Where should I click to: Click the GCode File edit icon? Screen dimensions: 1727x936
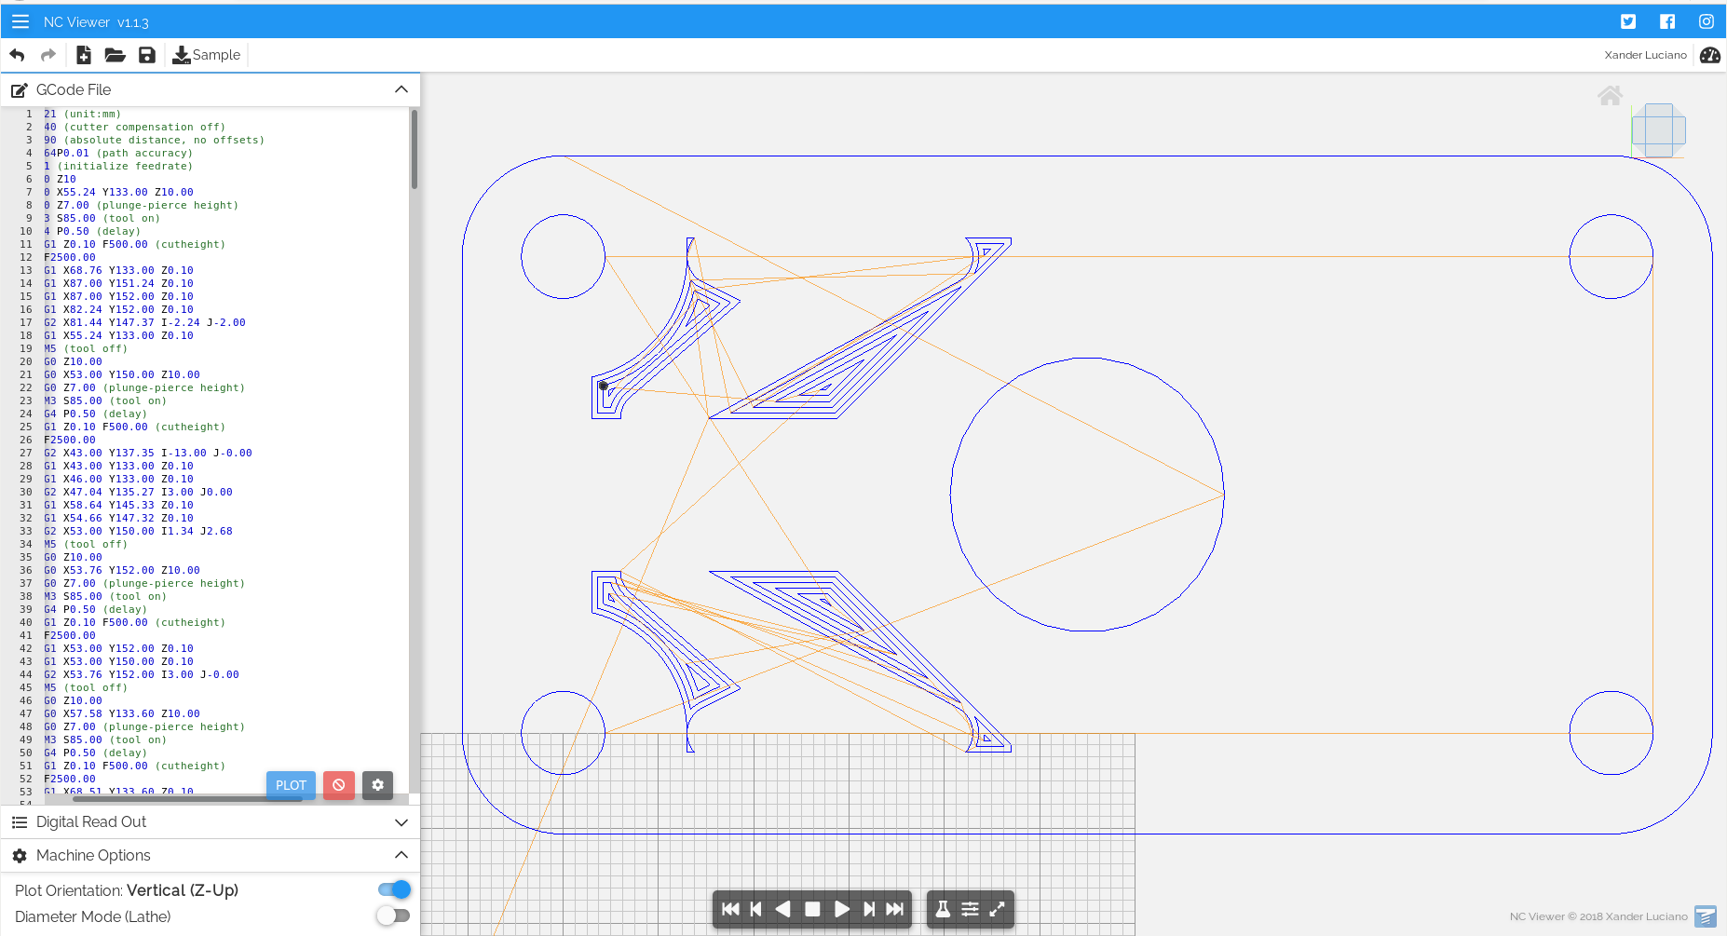coord(19,90)
